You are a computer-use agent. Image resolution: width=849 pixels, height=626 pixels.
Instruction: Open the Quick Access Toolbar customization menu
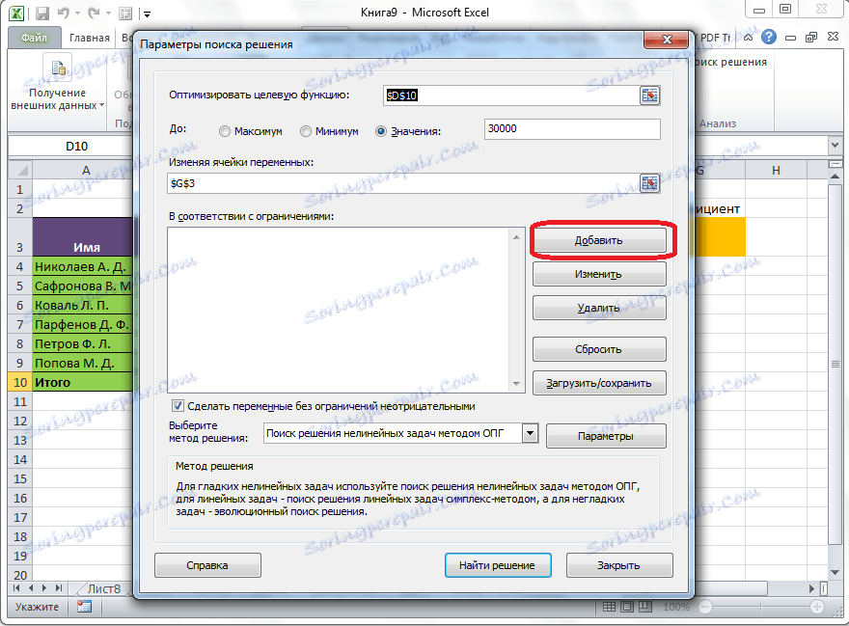[x=147, y=14]
